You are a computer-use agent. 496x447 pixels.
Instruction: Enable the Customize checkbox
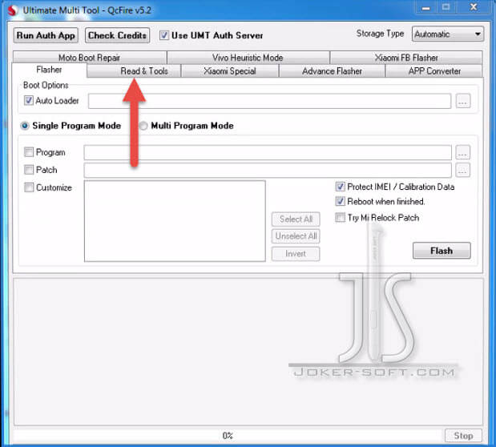click(x=29, y=187)
